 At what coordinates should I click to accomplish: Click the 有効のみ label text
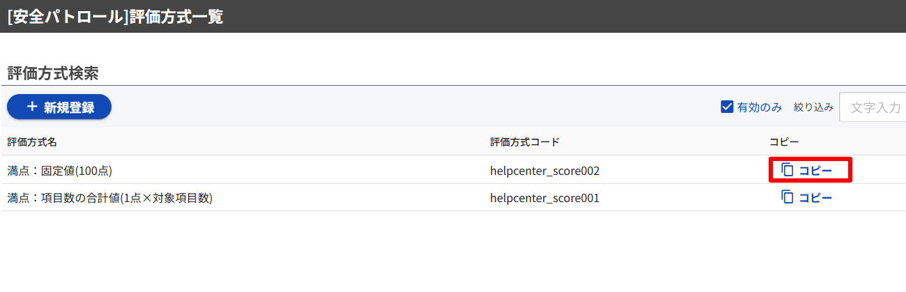click(x=760, y=107)
